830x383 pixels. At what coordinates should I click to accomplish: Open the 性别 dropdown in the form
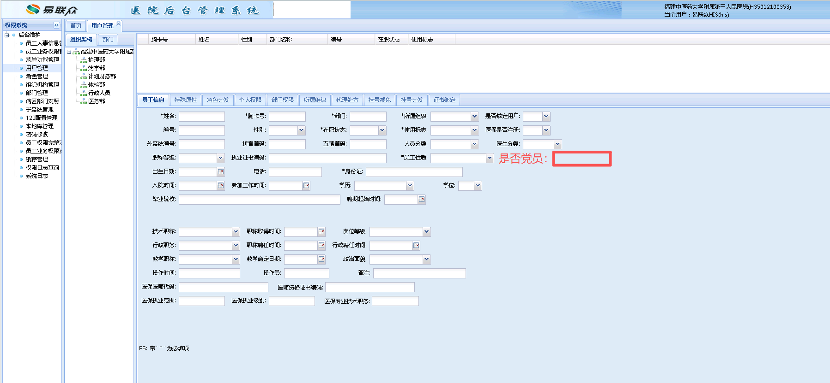click(301, 130)
